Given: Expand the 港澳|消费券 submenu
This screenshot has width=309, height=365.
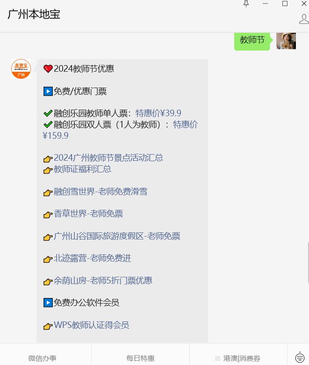Looking at the screenshot, I should pyautogui.click(x=238, y=358).
